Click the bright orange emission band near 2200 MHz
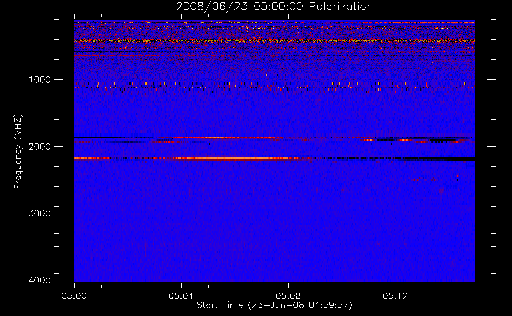 tap(222, 158)
